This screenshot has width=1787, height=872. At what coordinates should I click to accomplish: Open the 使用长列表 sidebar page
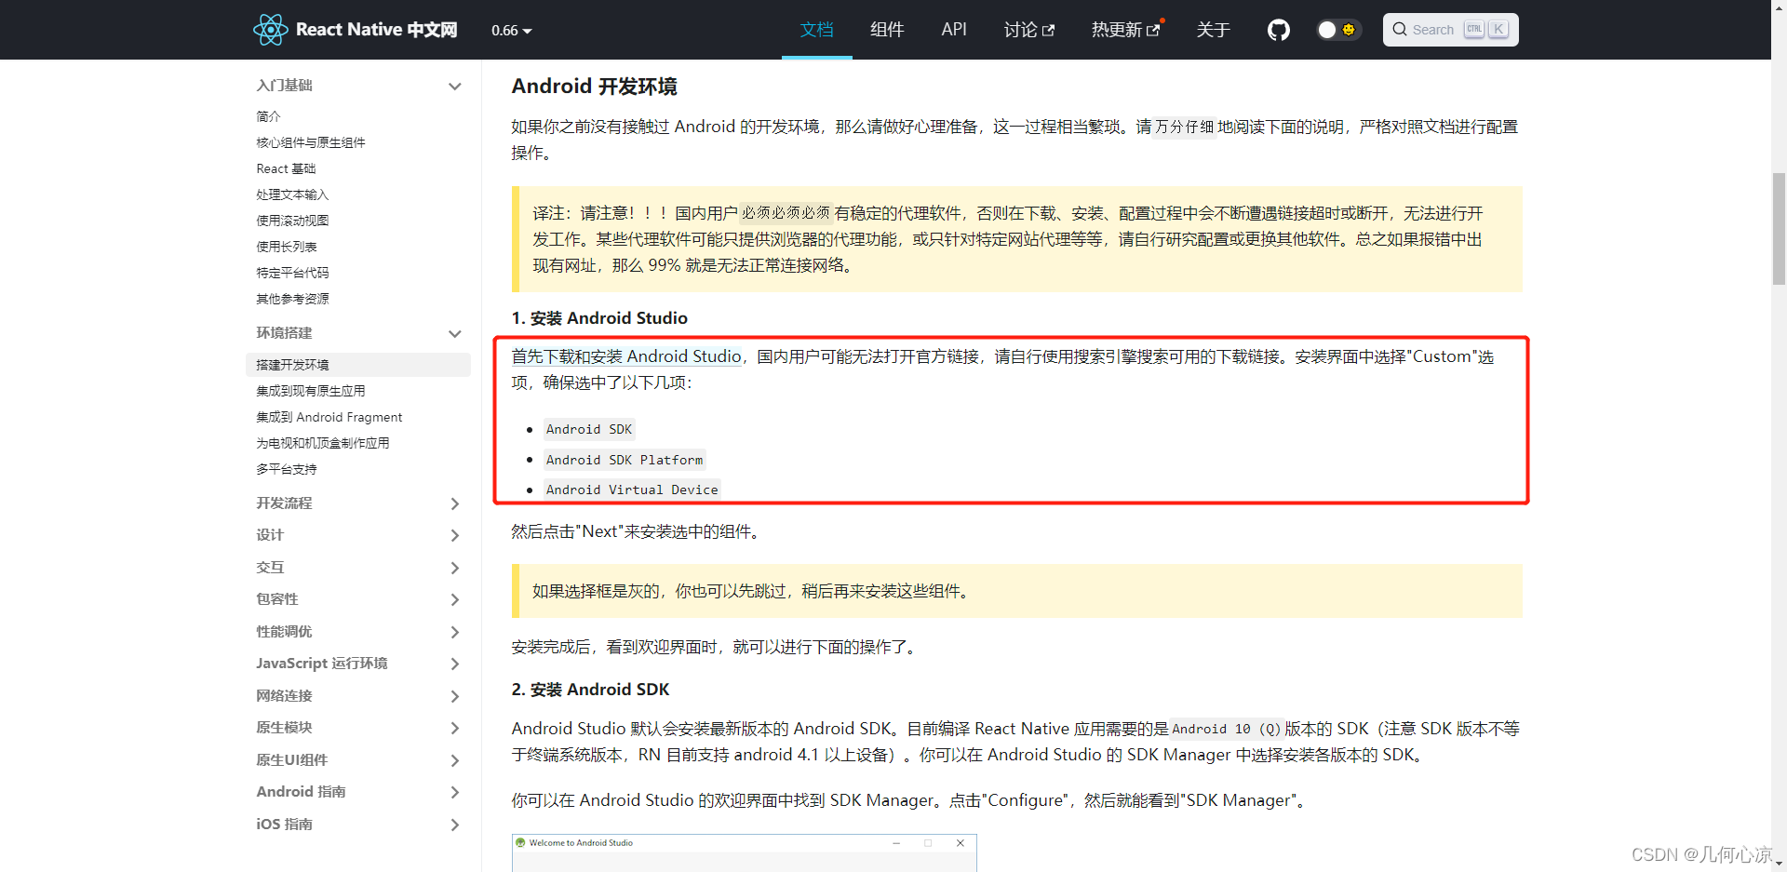tap(287, 247)
